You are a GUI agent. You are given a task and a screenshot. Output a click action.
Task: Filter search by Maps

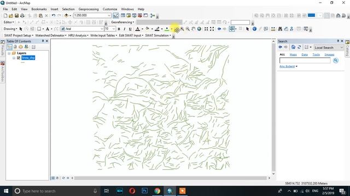click(293, 54)
